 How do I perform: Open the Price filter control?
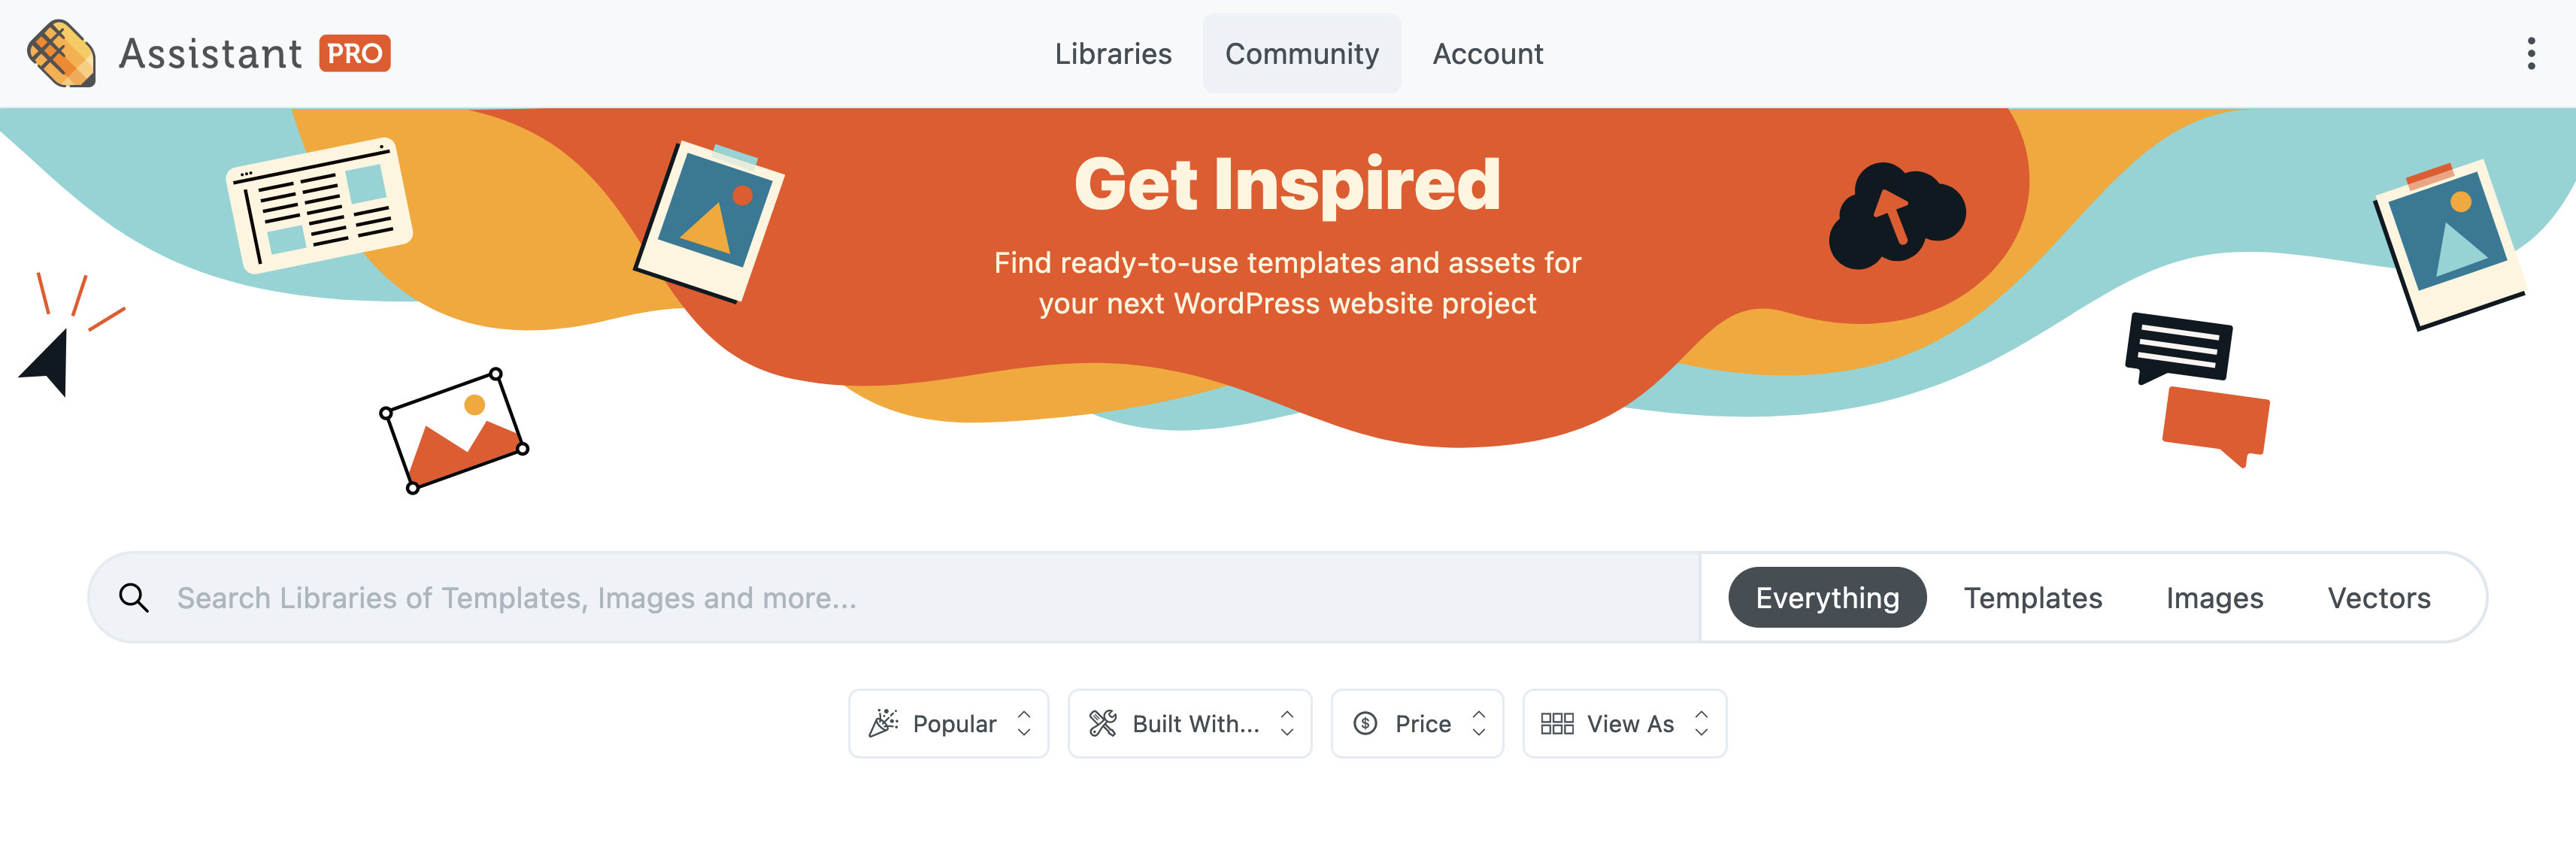coord(1417,723)
